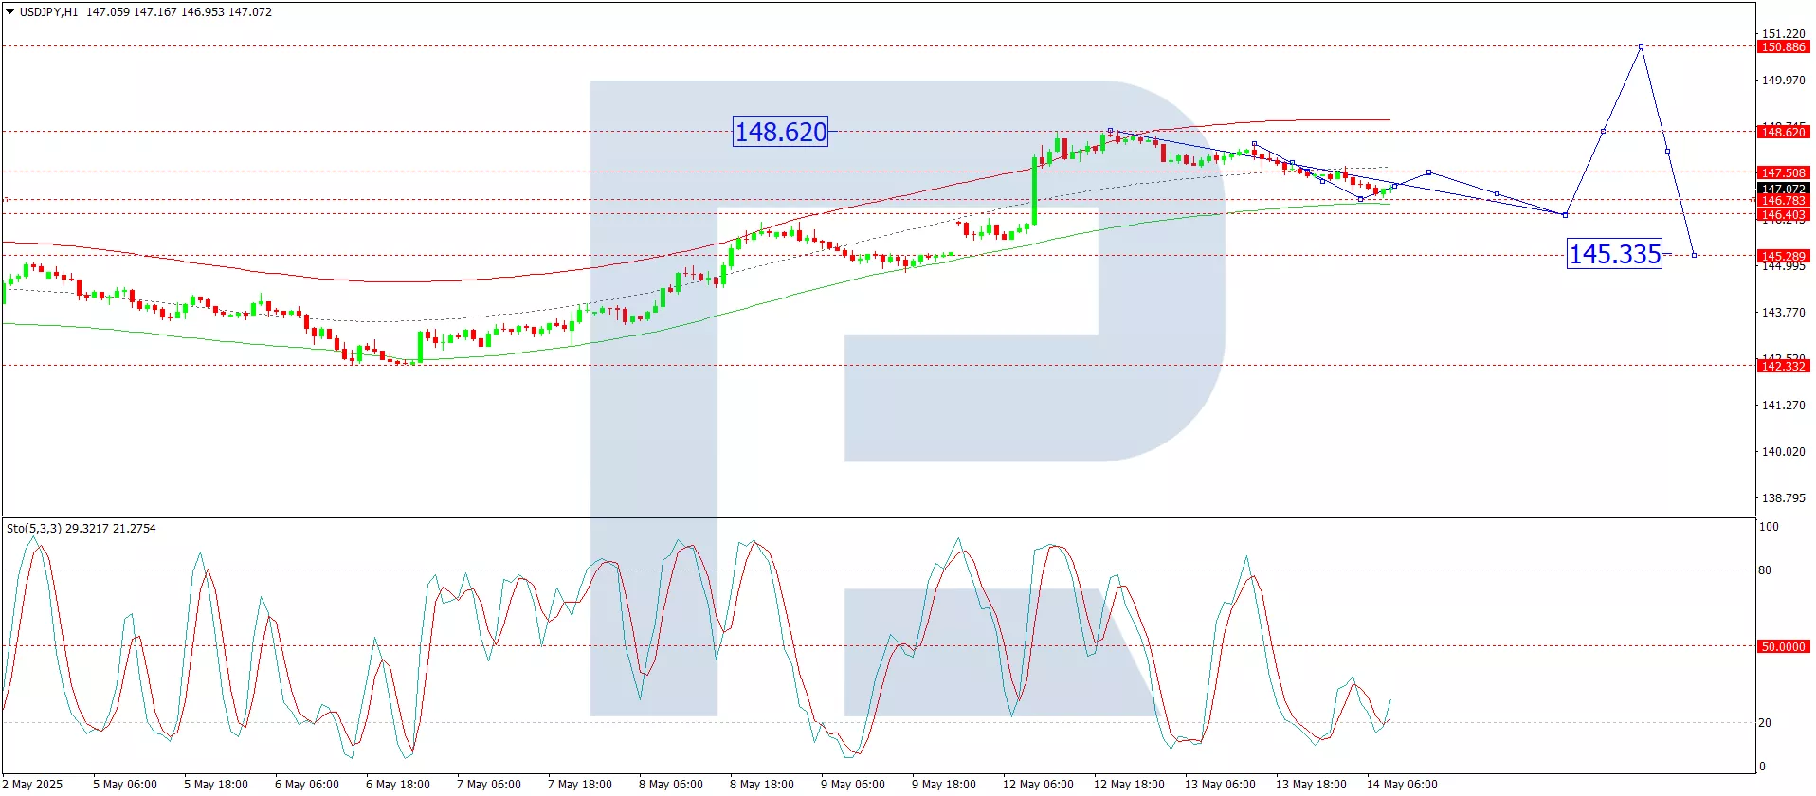Screen dimensions: 1816x796
Task: Select the blue 145.335 price text label
Action: pyautogui.click(x=1614, y=254)
